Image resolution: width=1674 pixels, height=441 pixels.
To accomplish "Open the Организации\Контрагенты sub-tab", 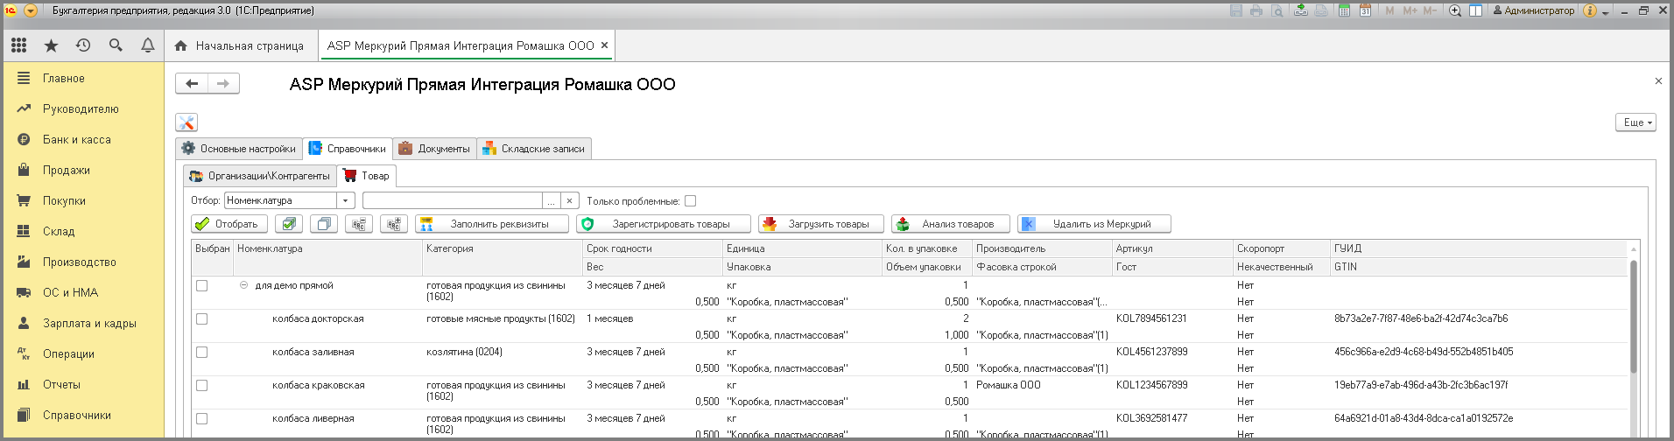I will (x=260, y=176).
